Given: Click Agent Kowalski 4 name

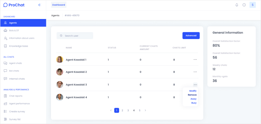Looking at the screenshot, I should click(x=76, y=97).
